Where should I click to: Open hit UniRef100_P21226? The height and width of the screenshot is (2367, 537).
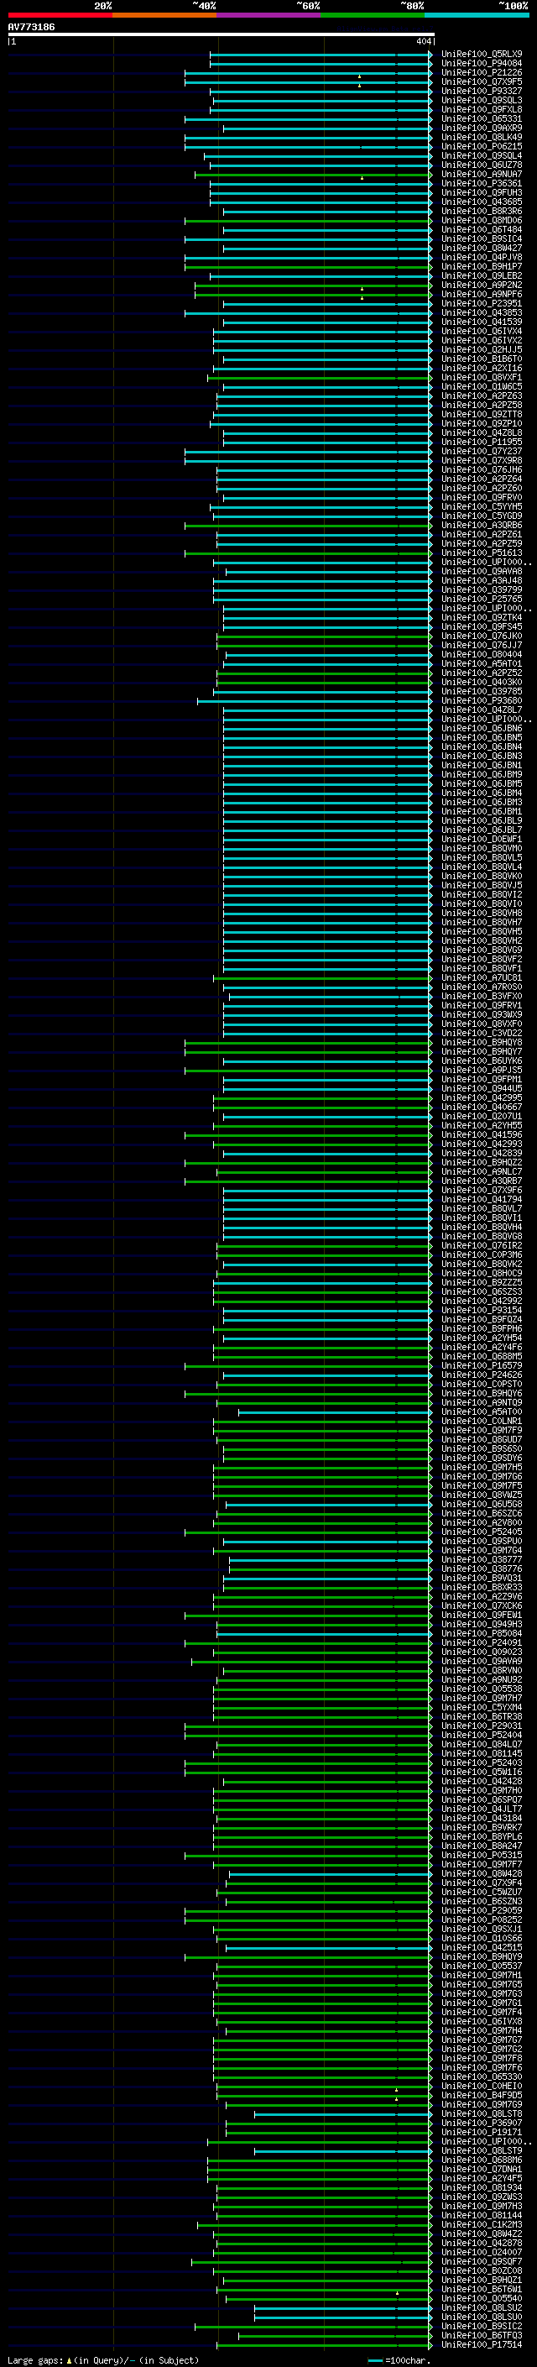481,72
